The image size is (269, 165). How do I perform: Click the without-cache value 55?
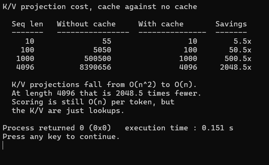pos(107,41)
